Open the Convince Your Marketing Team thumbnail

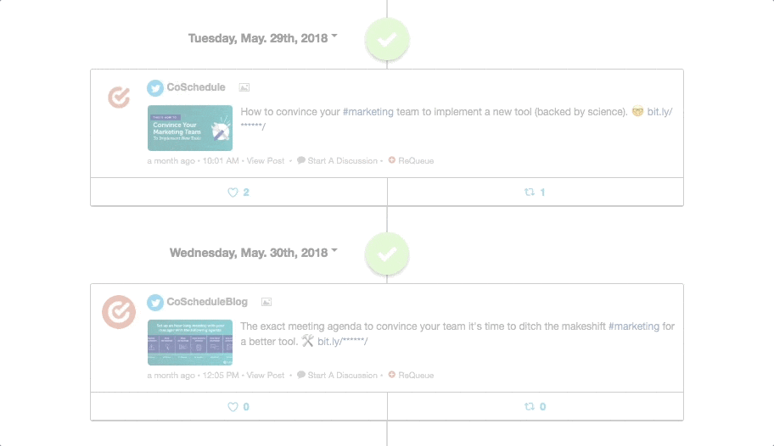[x=190, y=128]
